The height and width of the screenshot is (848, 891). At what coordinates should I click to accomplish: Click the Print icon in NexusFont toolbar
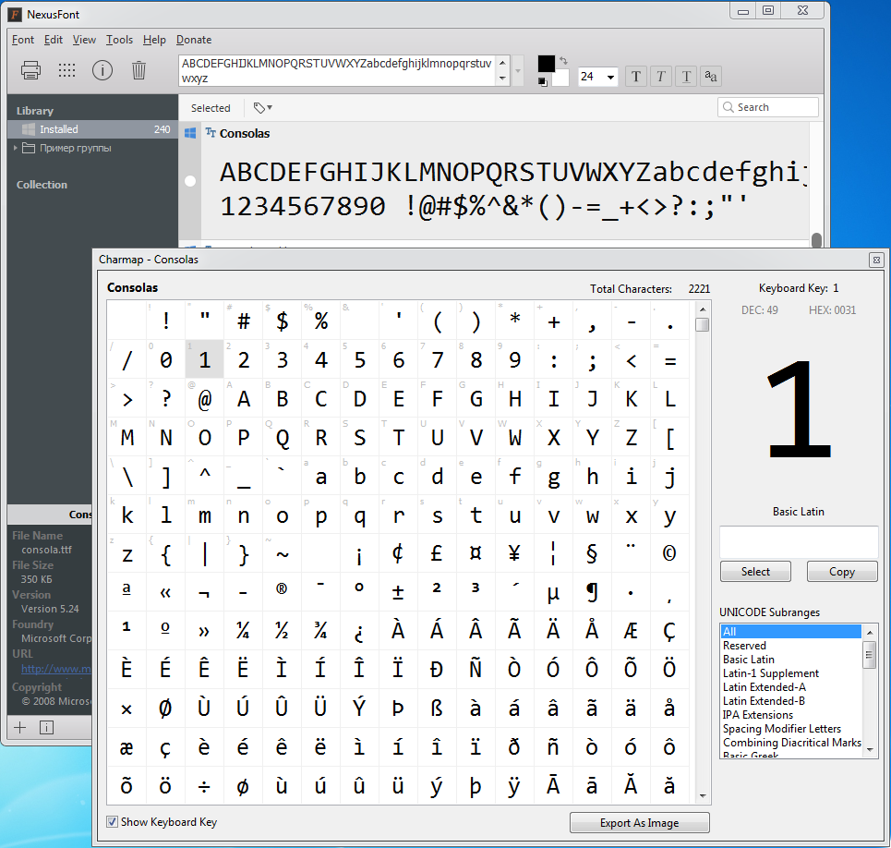(x=30, y=70)
